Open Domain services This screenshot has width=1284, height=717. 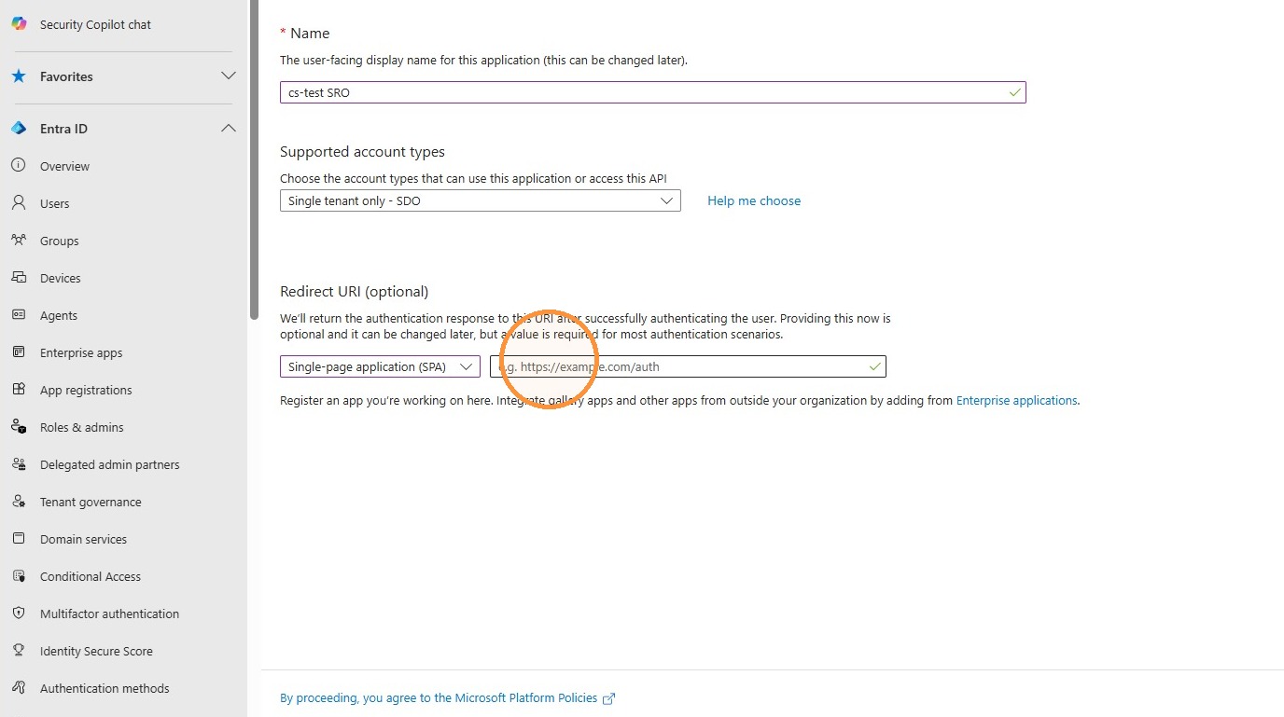[83, 540]
